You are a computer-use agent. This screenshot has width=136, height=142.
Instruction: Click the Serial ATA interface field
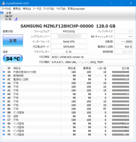(69, 41)
